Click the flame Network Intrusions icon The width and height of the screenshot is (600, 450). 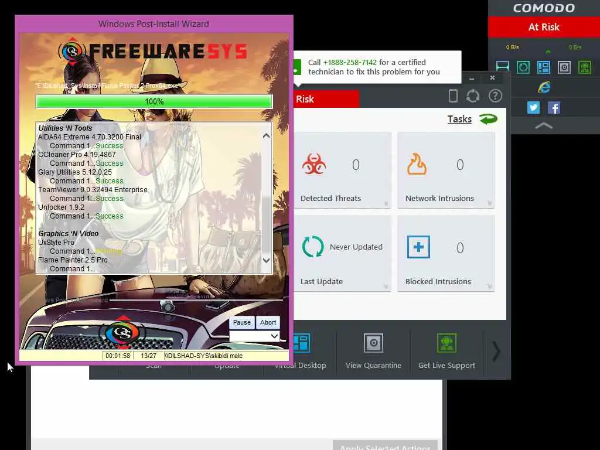[417, 164]
